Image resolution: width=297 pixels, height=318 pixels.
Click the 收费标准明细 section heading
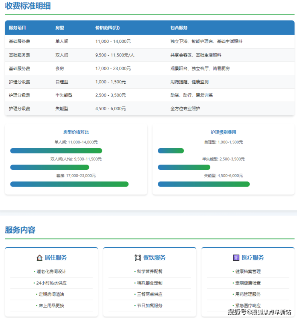(28, 6)
